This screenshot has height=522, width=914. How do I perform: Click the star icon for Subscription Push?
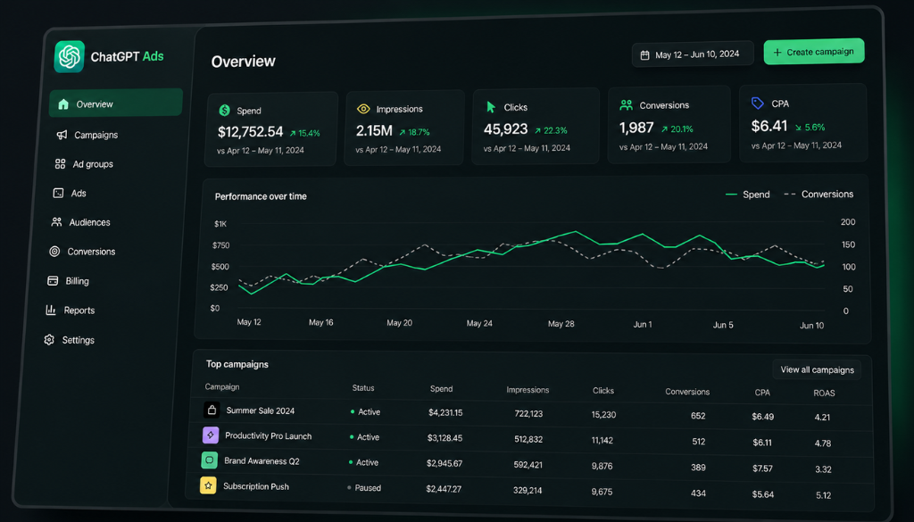click(x=208, y=485)
